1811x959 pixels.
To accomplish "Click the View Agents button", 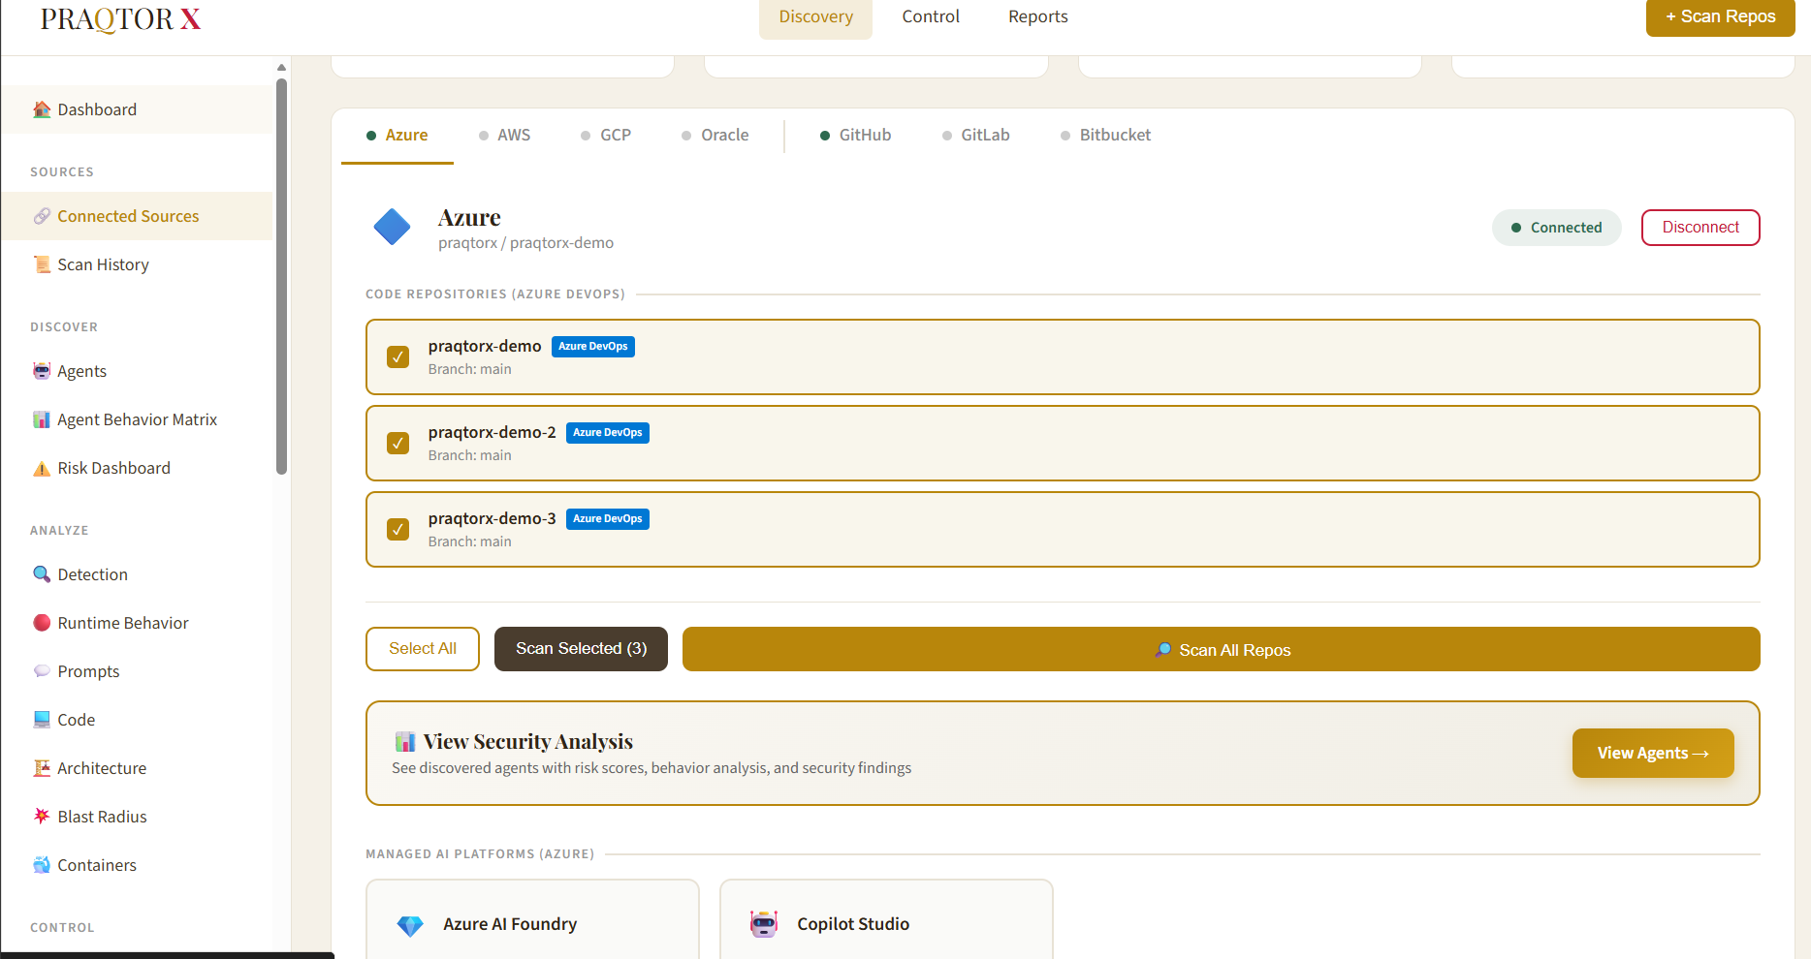I will tap(1652, 754).
